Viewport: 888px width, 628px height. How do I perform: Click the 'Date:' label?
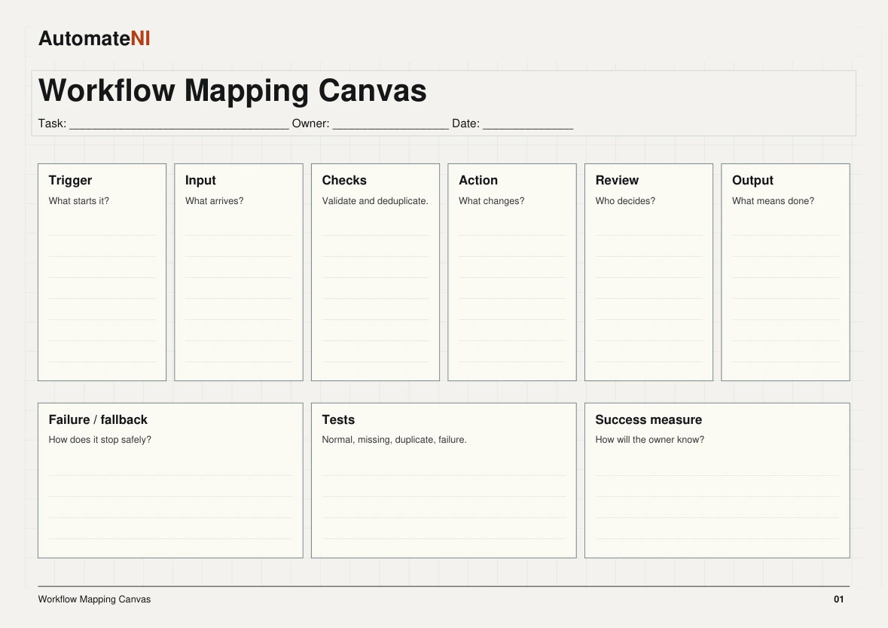coord(465,123)
